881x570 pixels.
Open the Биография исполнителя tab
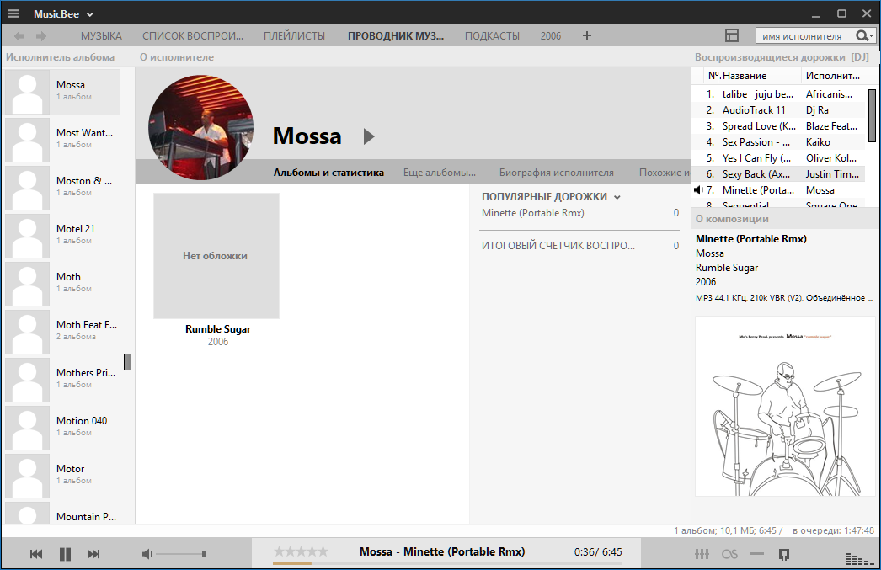coord(556,173)
